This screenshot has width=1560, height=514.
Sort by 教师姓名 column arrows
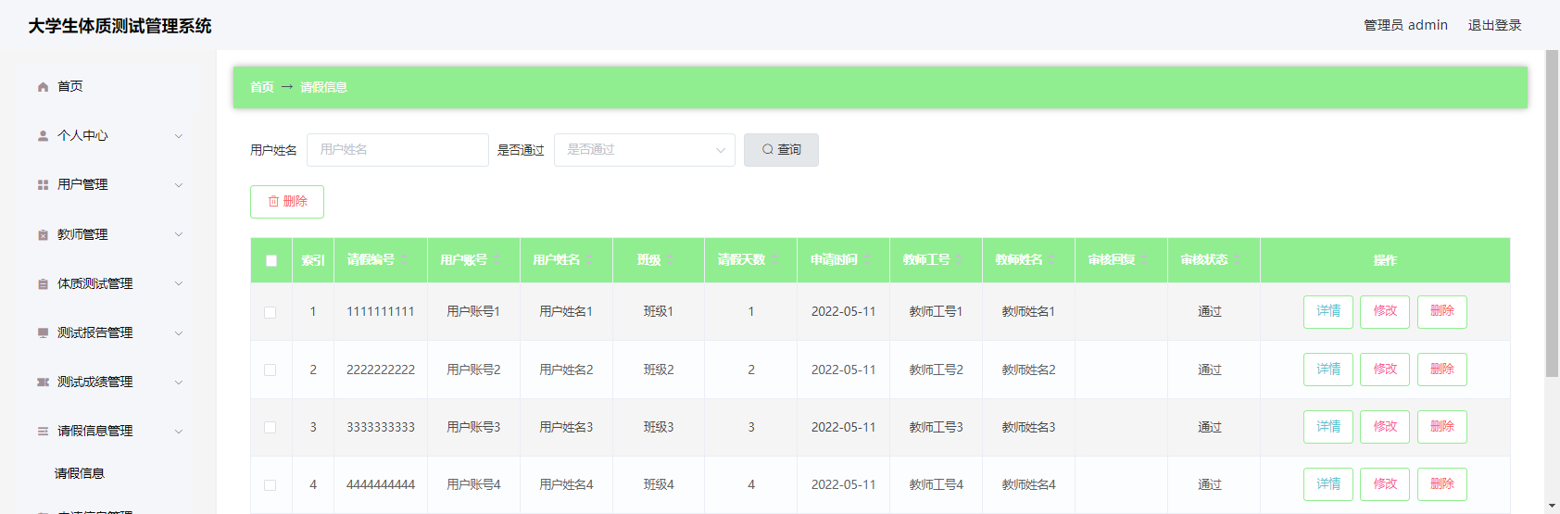pyautogui.click(x=1052, y=260)
